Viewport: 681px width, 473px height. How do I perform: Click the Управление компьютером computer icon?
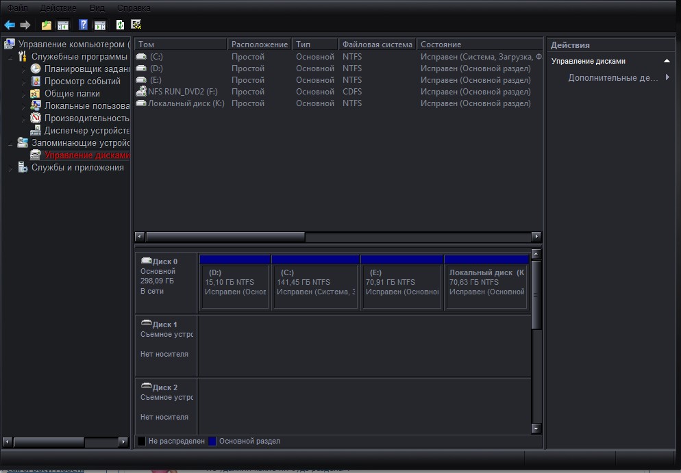coord(10,44)
